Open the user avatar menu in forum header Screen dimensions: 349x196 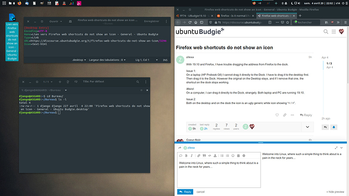point(341,31)
